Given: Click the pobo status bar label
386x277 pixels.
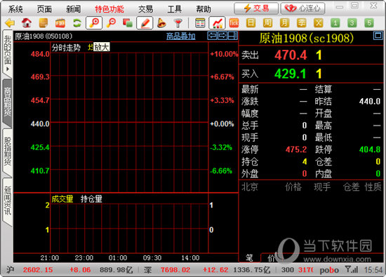Looking at the screenshot, I should tap(329, 270).
